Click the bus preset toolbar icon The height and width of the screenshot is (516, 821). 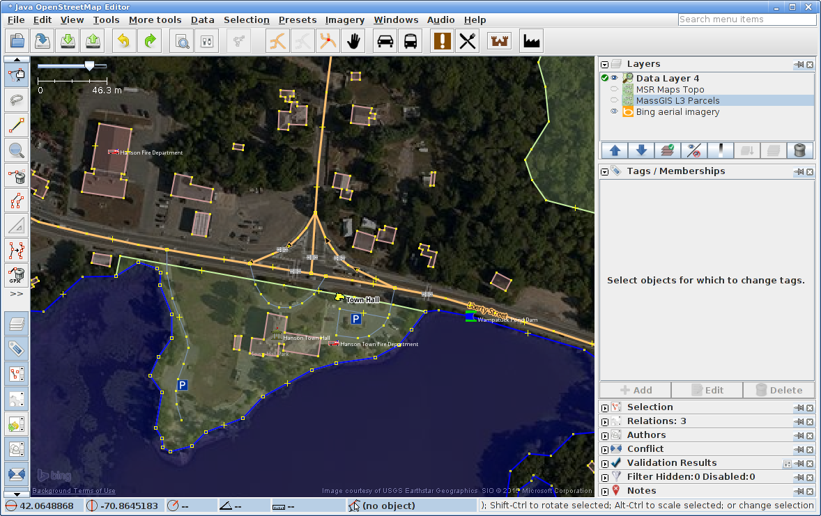[410, 41]
